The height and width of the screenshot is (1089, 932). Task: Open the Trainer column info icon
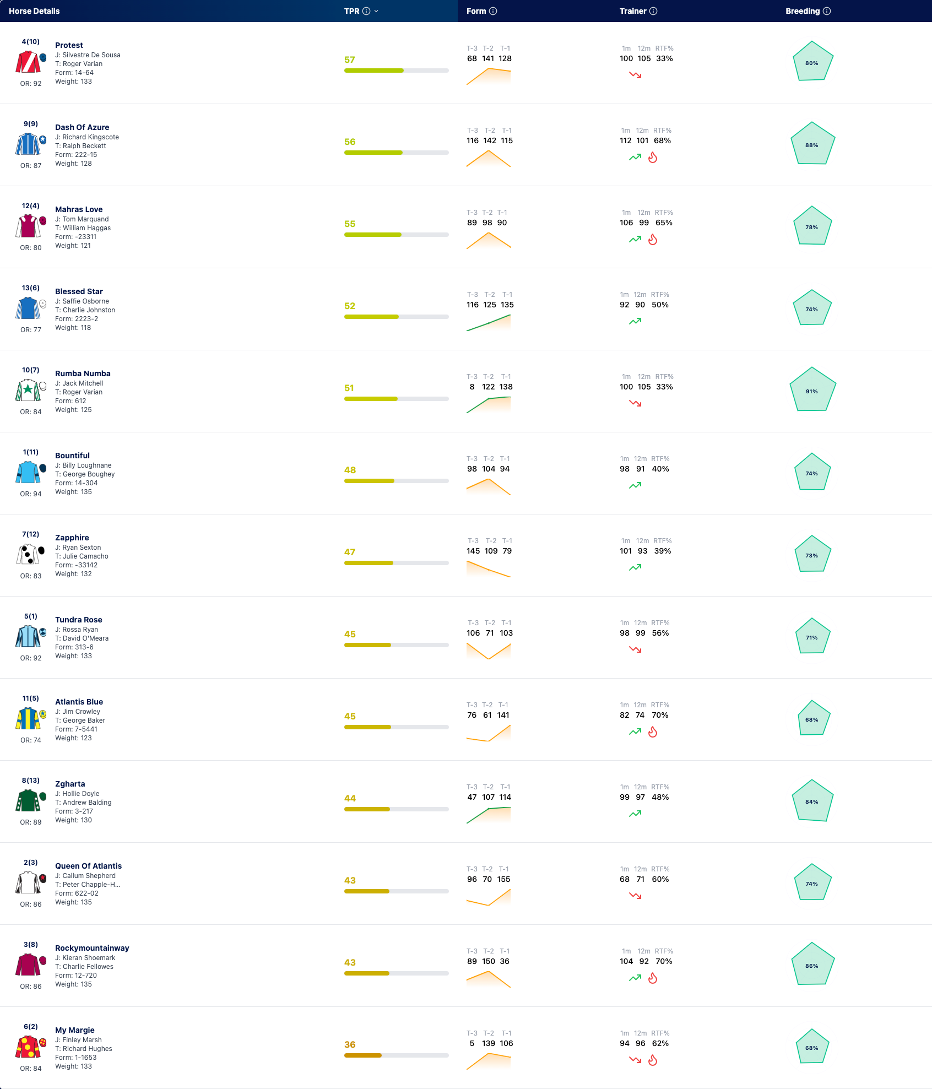[653, 11]
